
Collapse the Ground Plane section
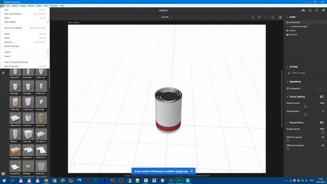[287, 123]
